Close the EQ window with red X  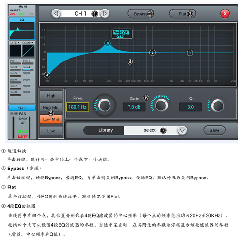tap(225, 14)
